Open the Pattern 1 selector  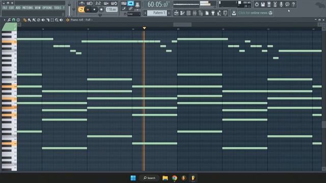coord(157,13)
